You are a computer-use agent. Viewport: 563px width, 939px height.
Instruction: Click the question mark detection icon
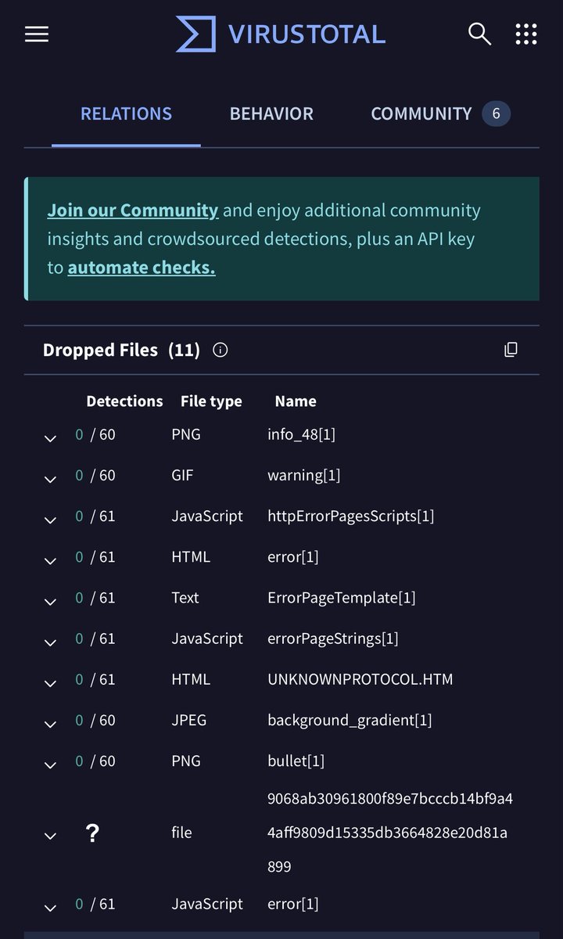tap(92, 833)
